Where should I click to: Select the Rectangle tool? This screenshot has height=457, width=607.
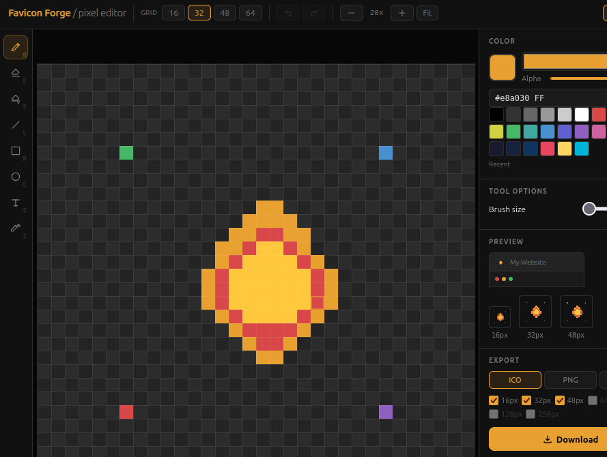pos(16,151)
